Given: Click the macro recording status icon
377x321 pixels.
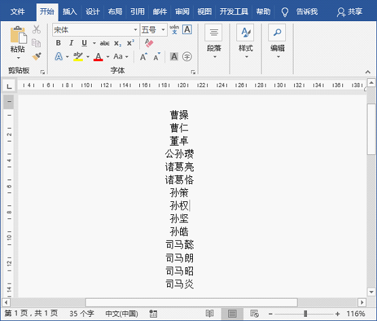Looking at the screenshot, I should 153,314.
